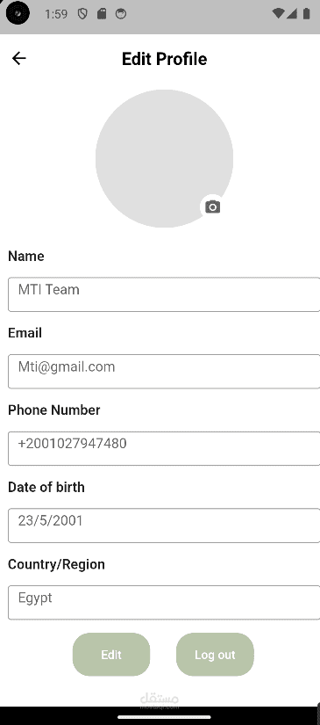320x725 pixels.
Task: Click the Log out button
Action: [215, 655]
